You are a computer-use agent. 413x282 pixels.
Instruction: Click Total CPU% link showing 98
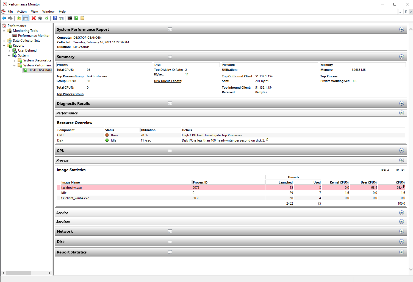coord(65,70)
